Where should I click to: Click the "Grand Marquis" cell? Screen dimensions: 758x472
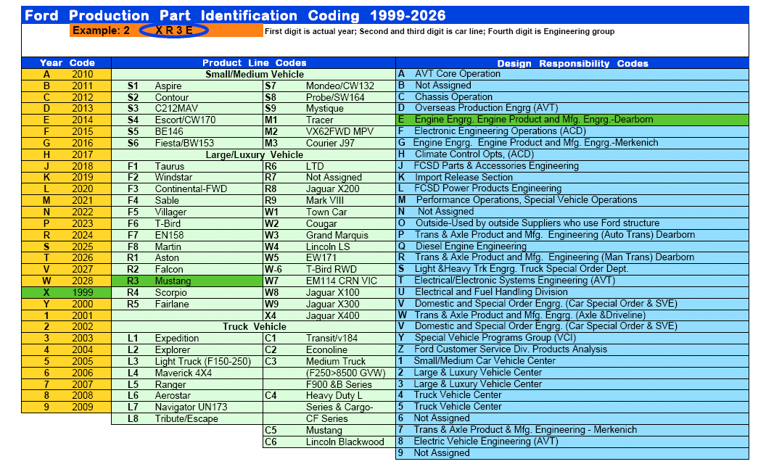(337, 236)
